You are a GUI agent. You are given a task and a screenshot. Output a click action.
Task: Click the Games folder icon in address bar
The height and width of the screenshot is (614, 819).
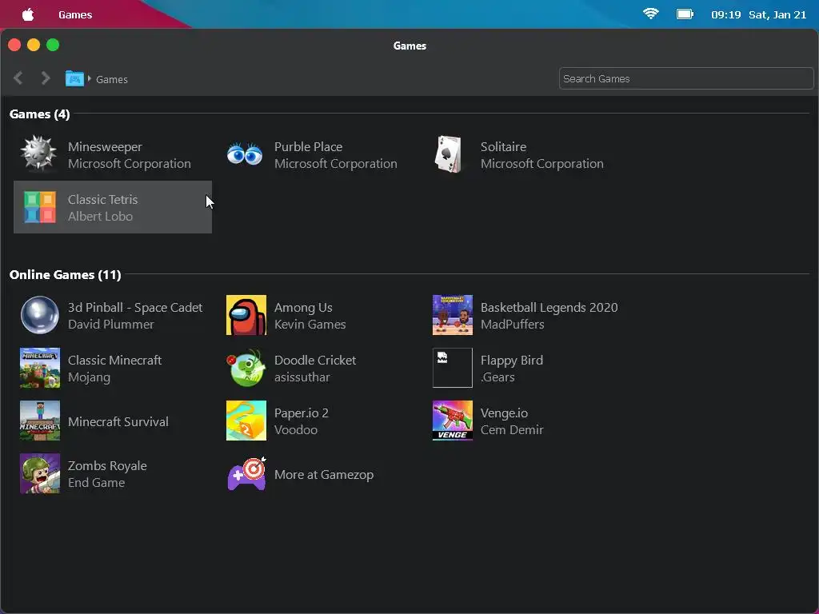pyautogui.click(x=74, y=79)
